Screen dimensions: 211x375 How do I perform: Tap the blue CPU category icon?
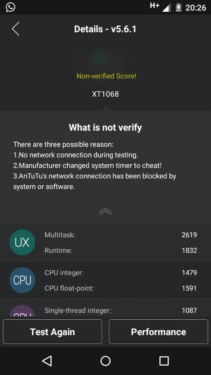coord(22,280)
